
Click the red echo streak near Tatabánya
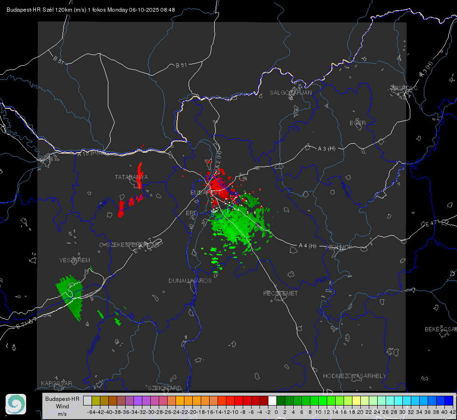[140, 175]
